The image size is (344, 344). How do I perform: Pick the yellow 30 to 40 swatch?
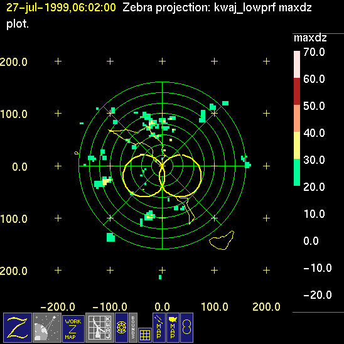point(297,145)
